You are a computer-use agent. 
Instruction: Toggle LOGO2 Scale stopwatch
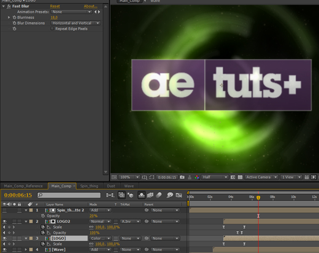pyautogui.click(x=43, y=227)
